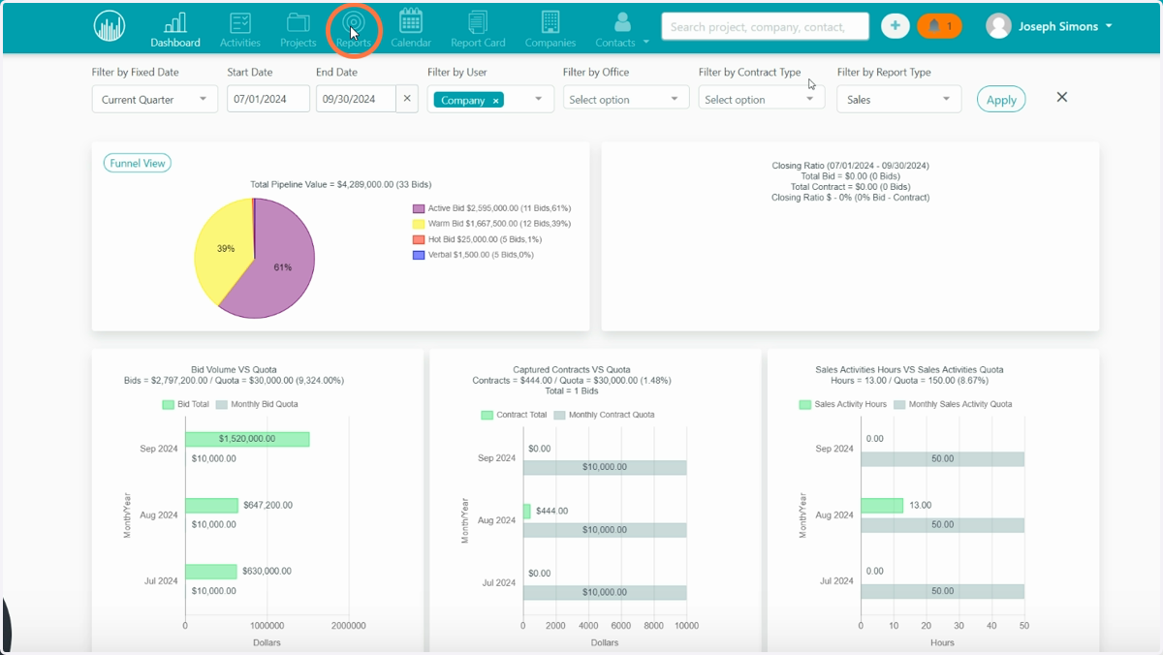The height and width of the screenshot is (655, 1163).
Task: Open the Report Card icon
Action: tap(478, 22)
